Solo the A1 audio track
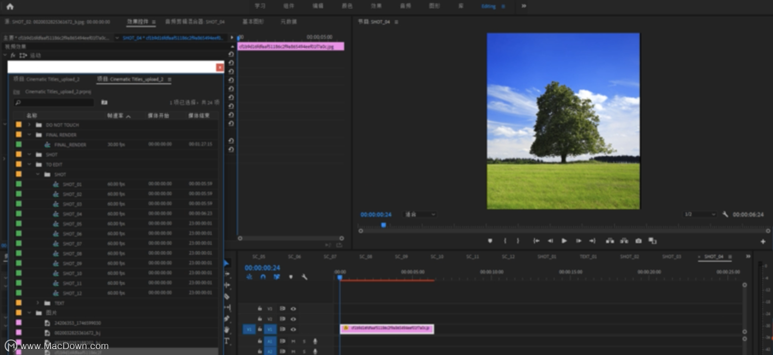 pyautogui.click(x=304, y=341)
